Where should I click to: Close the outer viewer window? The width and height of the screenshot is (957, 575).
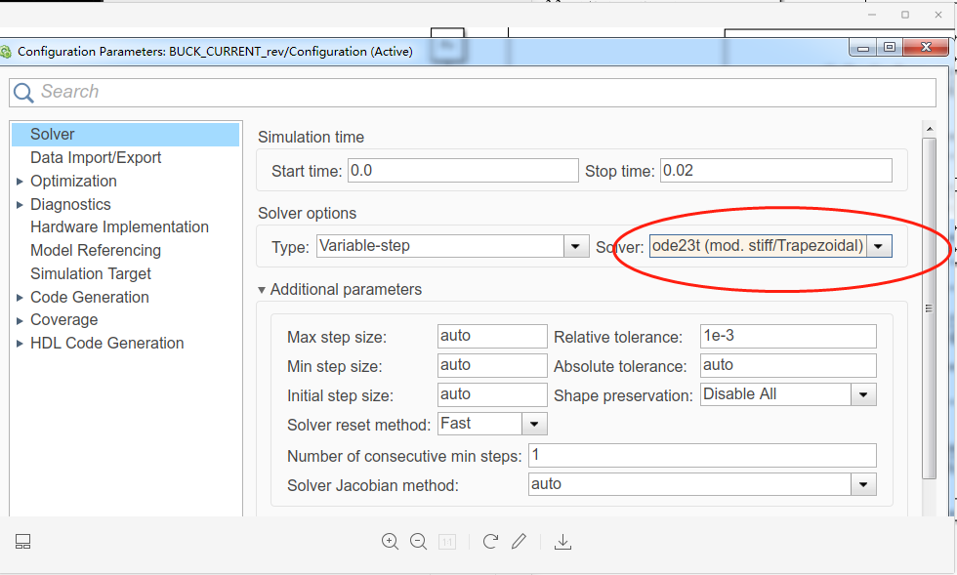[x=938, y=15]
